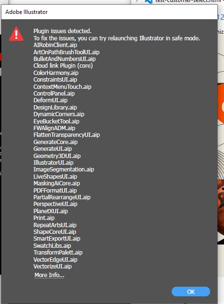
Task: Click the ControlPanel.aip entry
Action: tap(54, 94)
